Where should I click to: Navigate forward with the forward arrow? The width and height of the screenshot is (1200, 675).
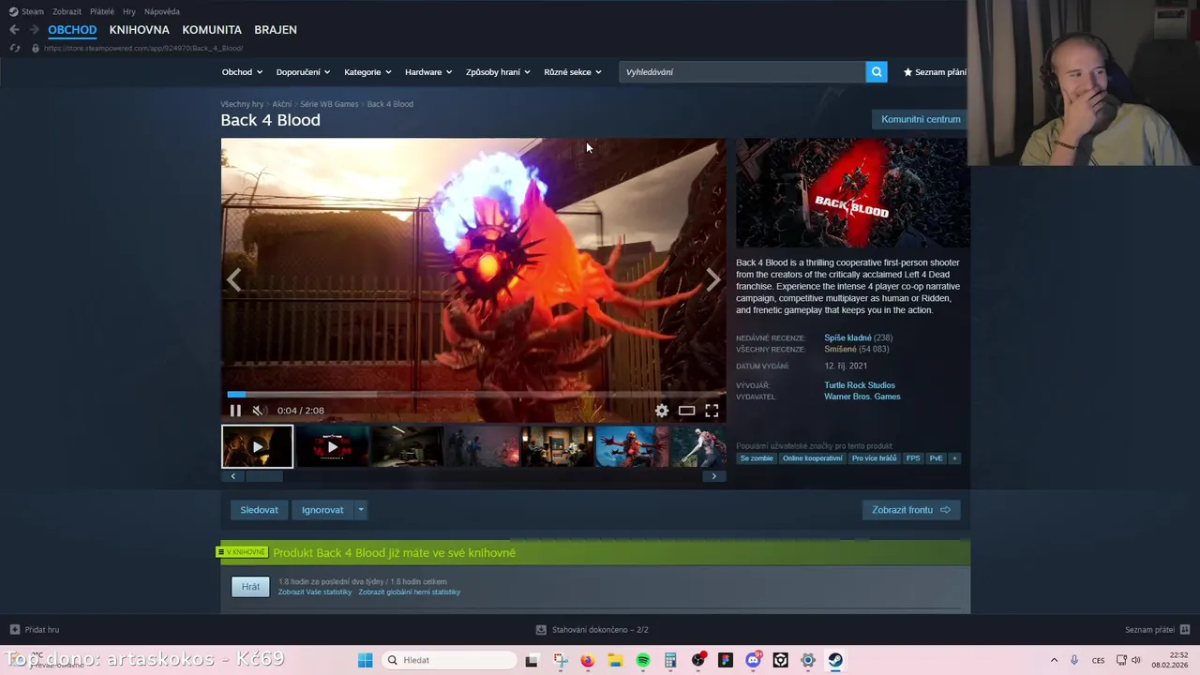[x=34, y=30]
